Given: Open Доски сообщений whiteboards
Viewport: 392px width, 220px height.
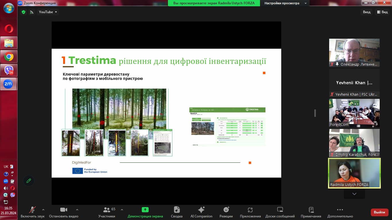Looking at the screenshot, I should tap(280, 212).
